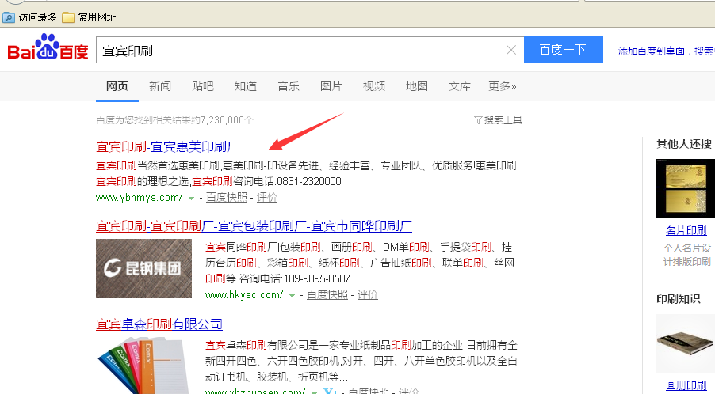Switch to the 图片 tab

coord(331,86)
